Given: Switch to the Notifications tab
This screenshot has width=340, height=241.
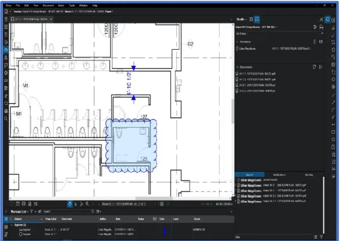Looking at the screenshot, I should 279,175.
